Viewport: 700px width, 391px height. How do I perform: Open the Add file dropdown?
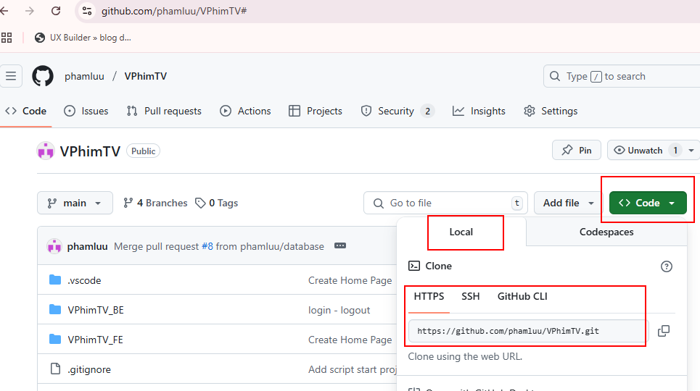coord(568,203)
